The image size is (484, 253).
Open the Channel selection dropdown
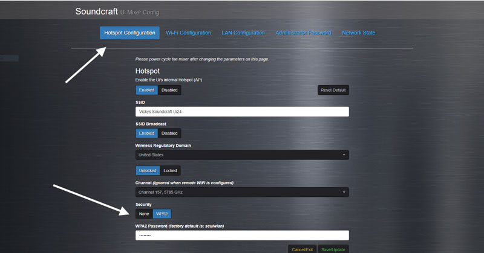(x=242, y=192)
